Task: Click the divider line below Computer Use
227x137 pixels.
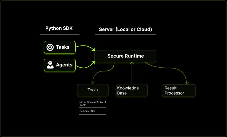Action: point(92,114)
